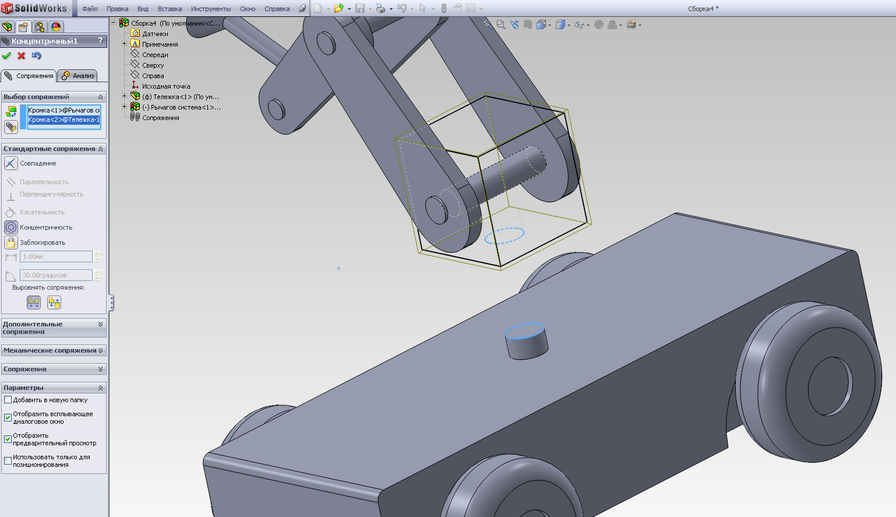896x517 pixels.
Task: Uncheck Отобразить всплывающее диалоговое окно checkbox
Action: click(x=8, y=417)
